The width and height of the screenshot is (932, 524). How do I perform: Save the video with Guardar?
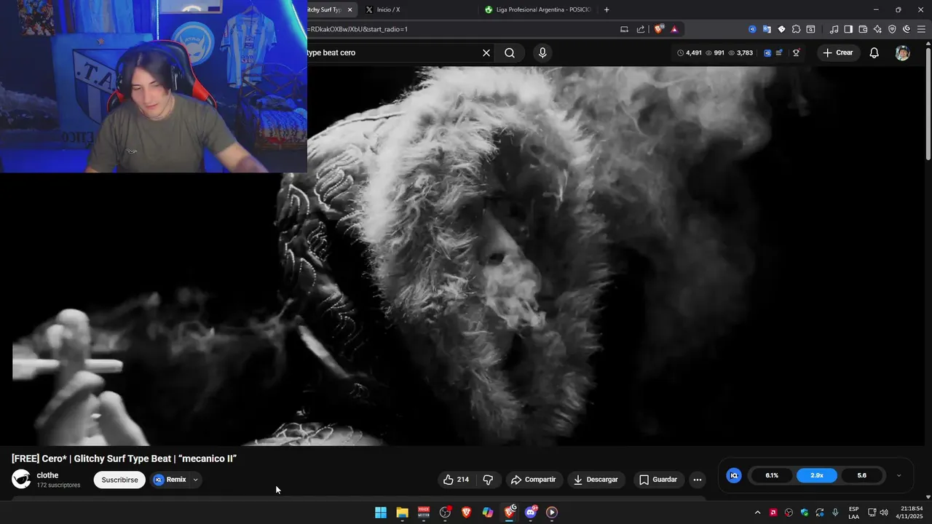658,480
